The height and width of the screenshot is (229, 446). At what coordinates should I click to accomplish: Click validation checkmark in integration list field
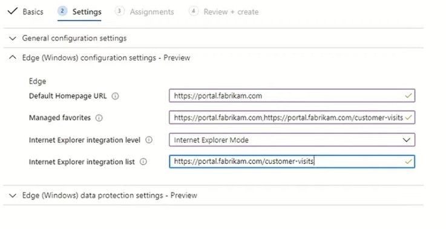(408, 162)
